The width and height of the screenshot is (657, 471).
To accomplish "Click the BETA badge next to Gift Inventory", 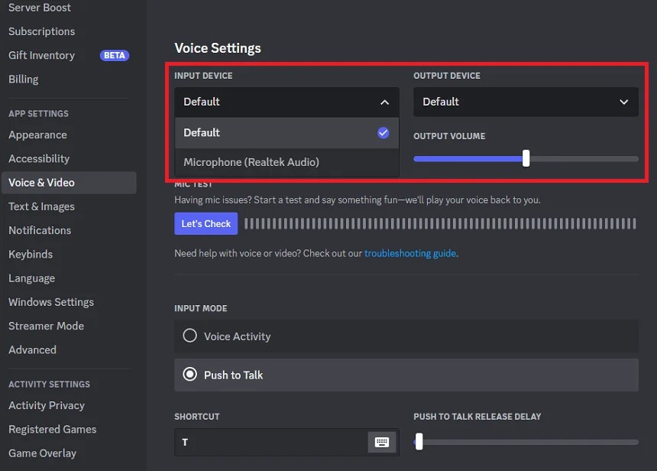I will coord(115,55).
